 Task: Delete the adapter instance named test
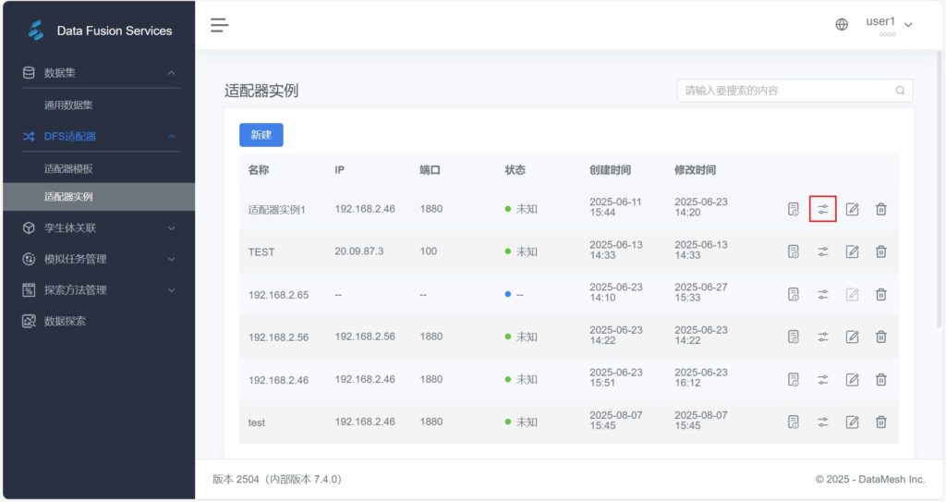[x=880, y=422]
